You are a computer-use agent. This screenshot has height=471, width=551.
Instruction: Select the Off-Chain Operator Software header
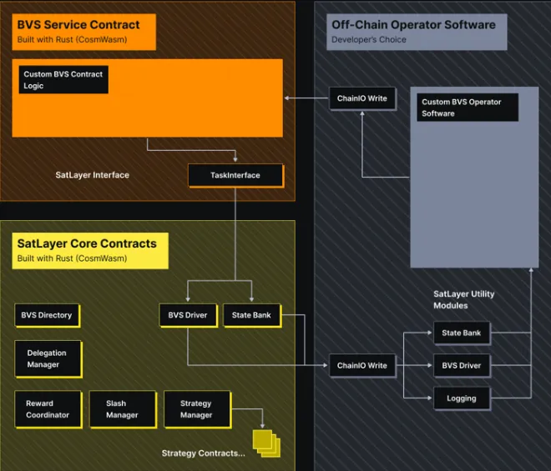pyautogui.click(x=413, y=30)
